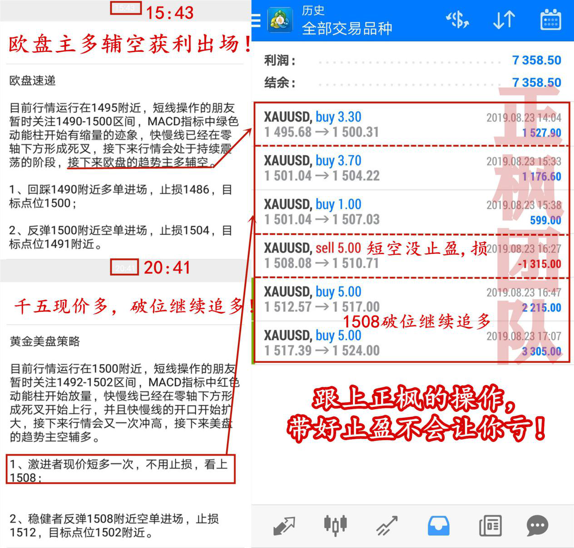574x548 pixels.
Task: Click the 2019.08.23 17:07 timestamp
Action: (524, 336)
